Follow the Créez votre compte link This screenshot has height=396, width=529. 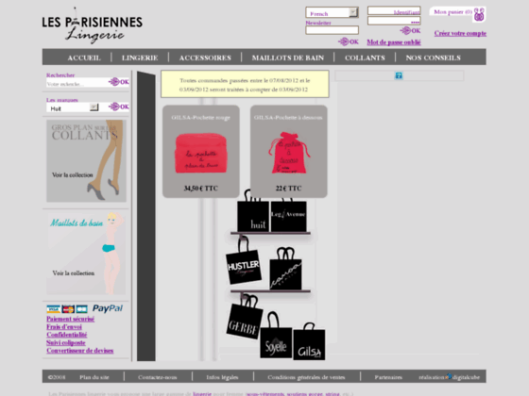click(x=460, y=33)
